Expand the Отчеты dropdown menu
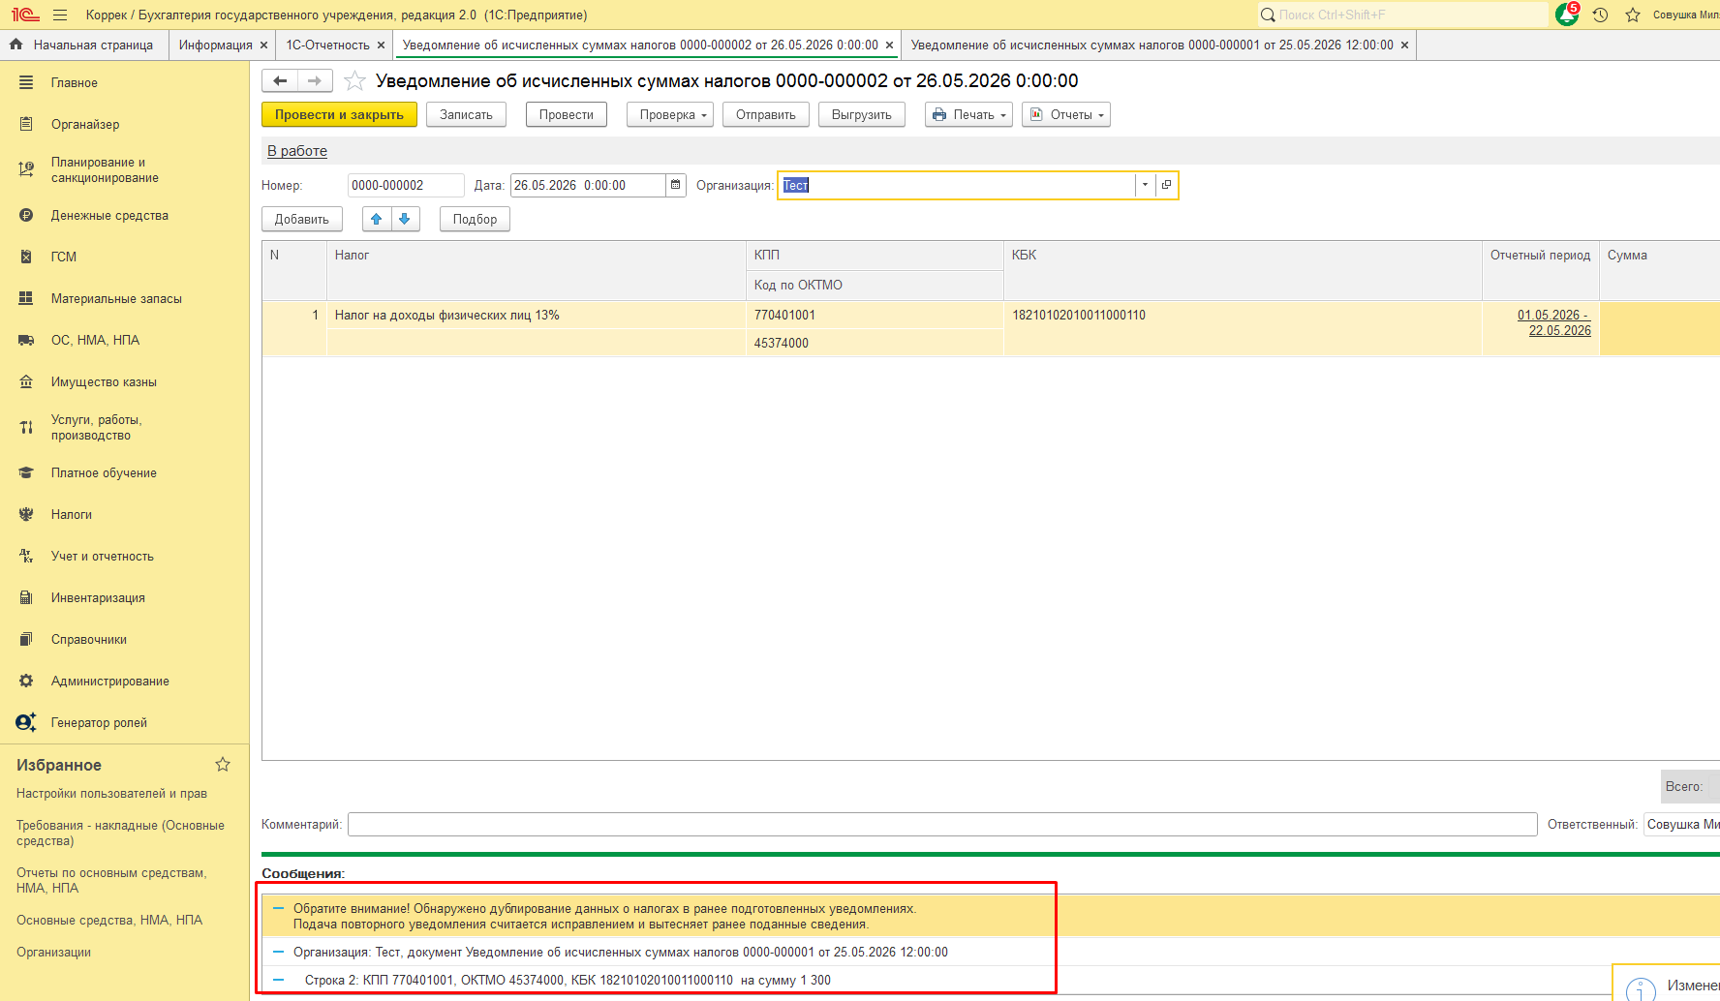 point(1066,114)
